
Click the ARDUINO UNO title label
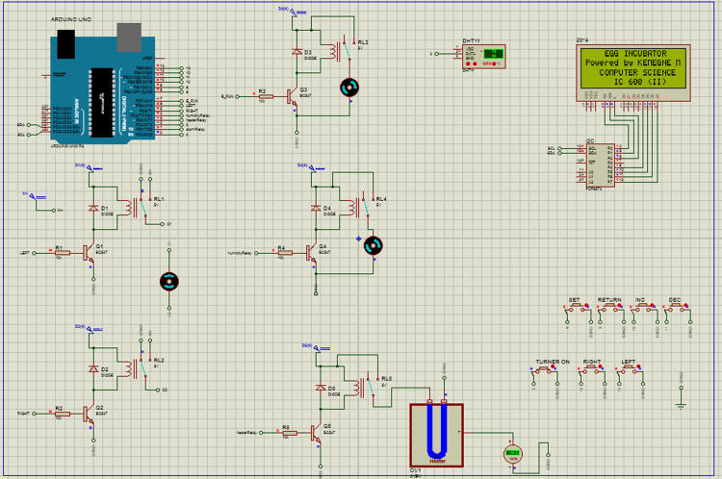coord(71,19)
